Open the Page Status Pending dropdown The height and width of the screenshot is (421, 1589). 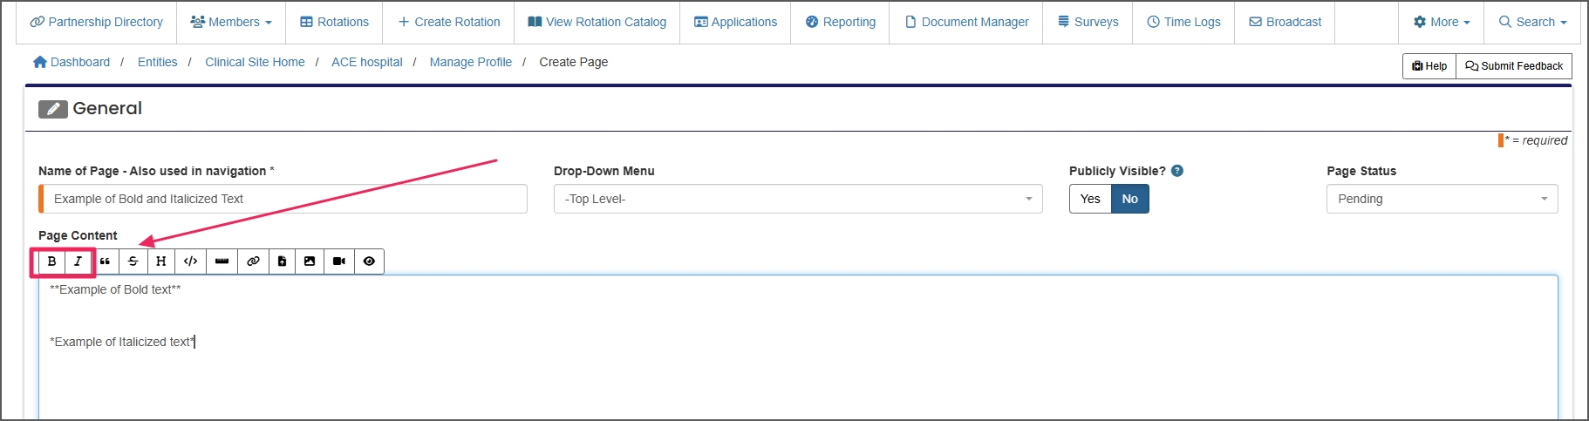(1441, 199)
